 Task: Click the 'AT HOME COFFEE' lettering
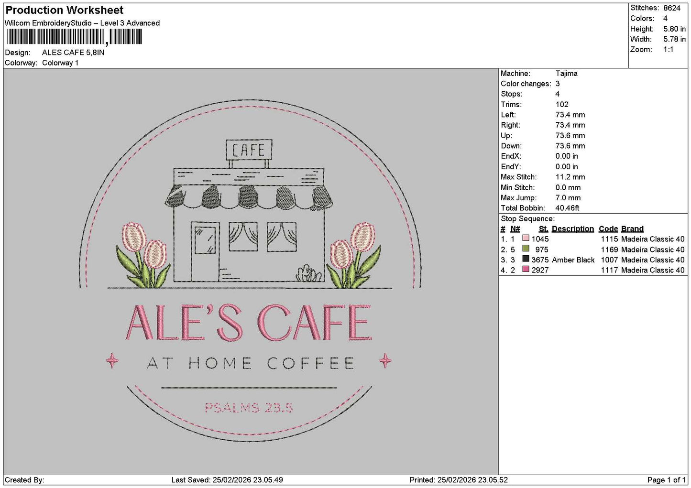click(251, 363)
